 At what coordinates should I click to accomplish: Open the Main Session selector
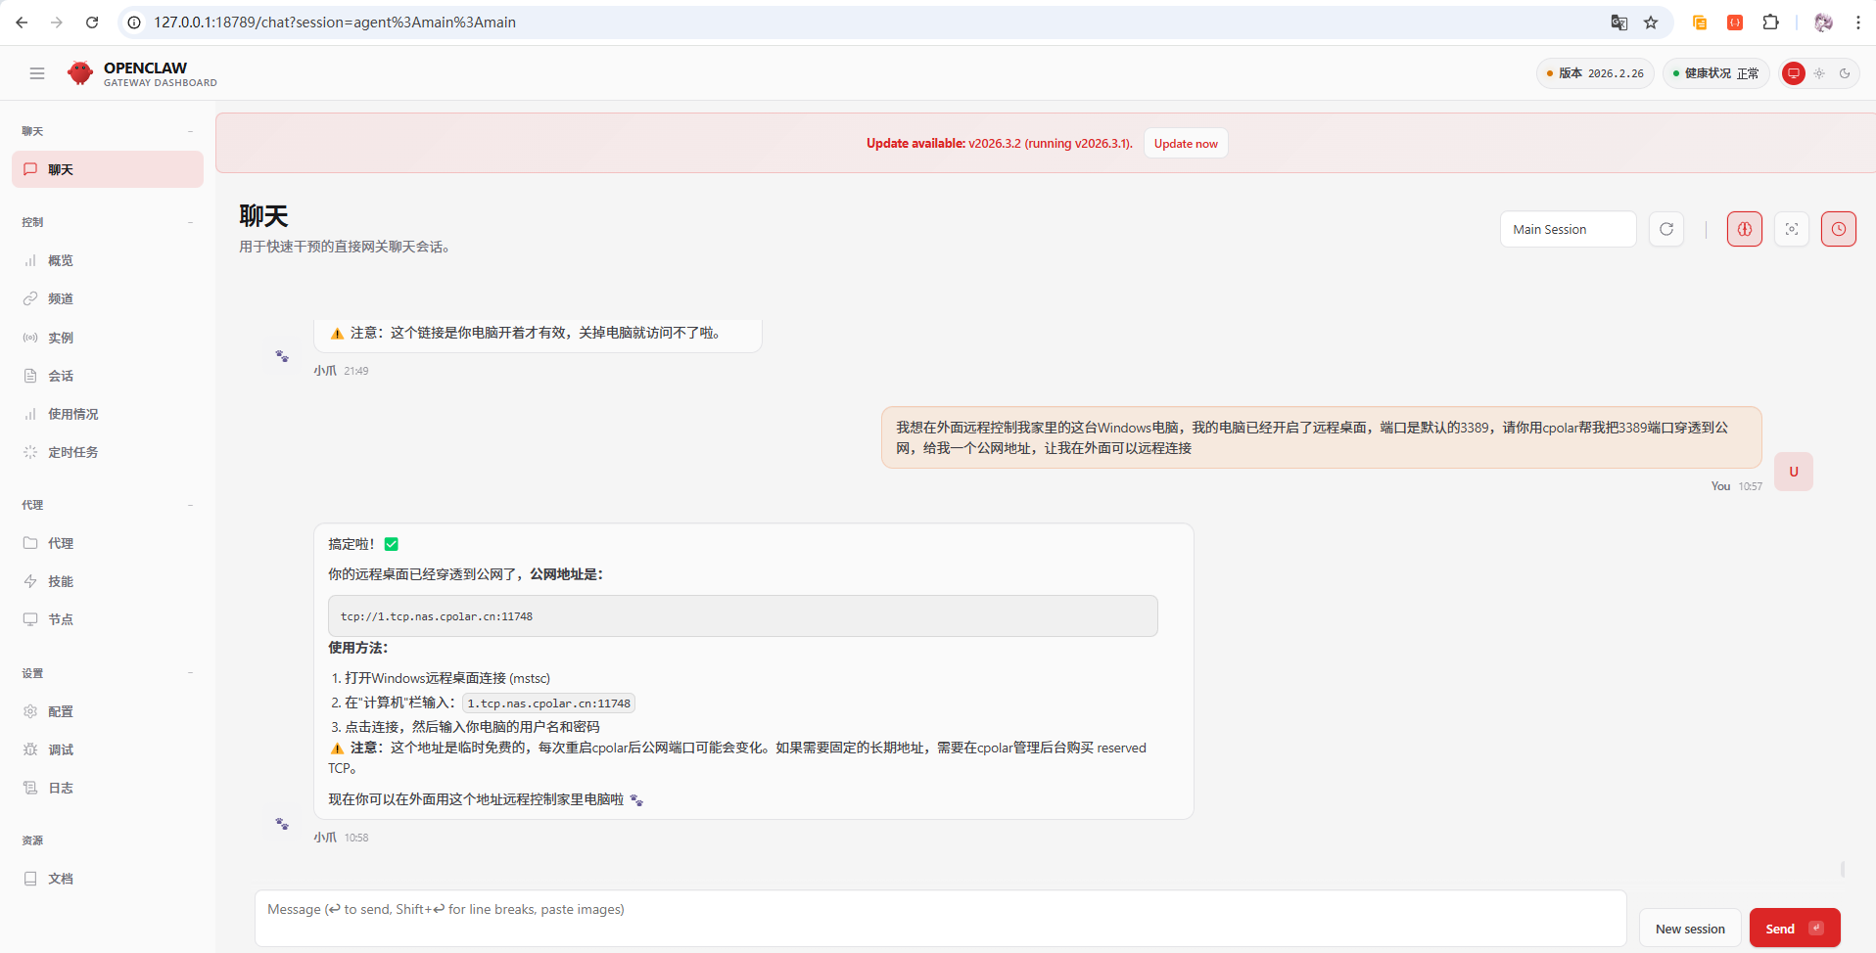coord(1567,228)
